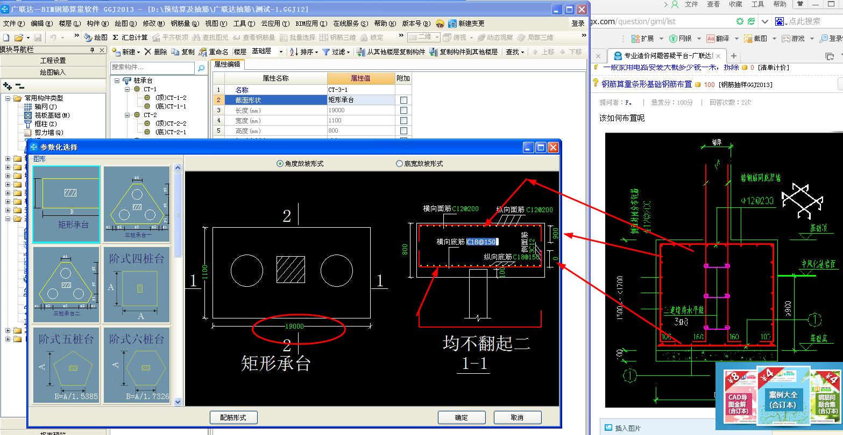
Task: Click the 重命名 rename icon
Action: [203, 52]
